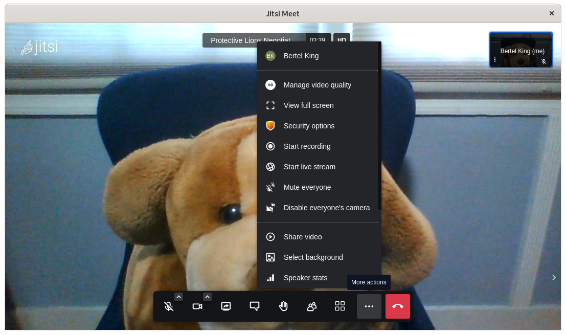Click Start recording
The width and height of the screenshot is (566, 335).
pyautogui.click(x=307, y=146)
